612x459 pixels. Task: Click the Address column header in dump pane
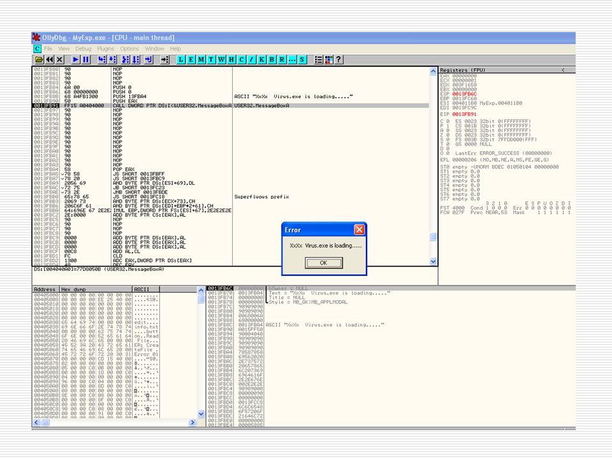[46, 289]
